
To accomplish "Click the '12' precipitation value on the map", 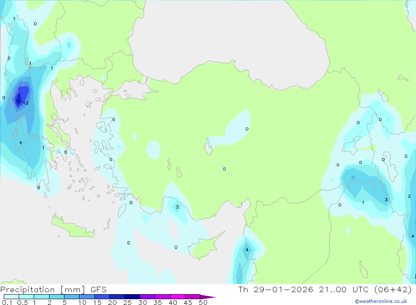I will point(26,103).
